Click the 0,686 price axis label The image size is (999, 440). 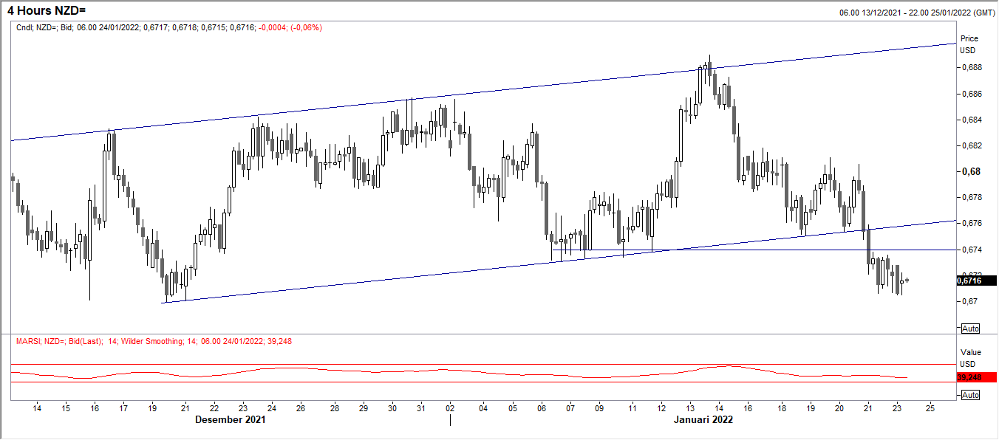(971, 94)
